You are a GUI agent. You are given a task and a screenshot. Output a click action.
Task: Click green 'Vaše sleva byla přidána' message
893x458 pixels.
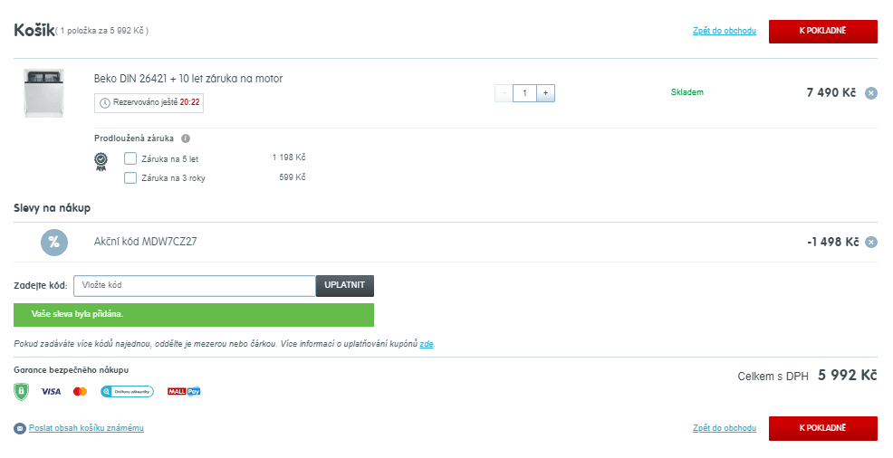pos(194,315)
